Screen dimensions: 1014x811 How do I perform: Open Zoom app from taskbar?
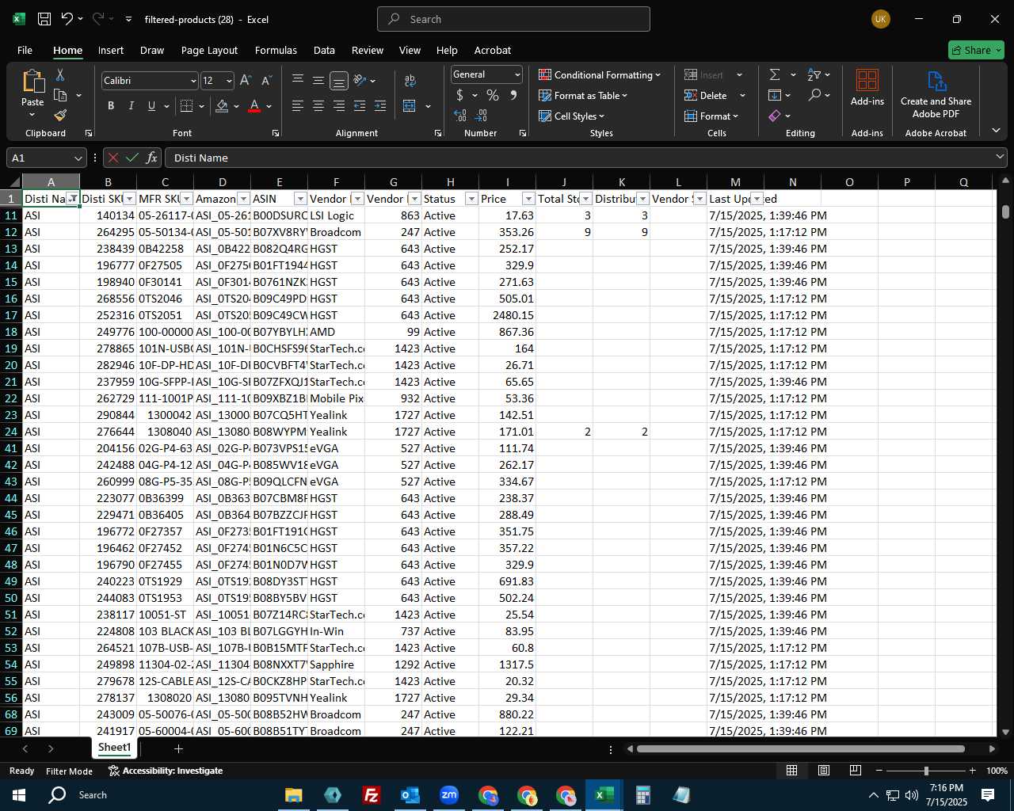tap(448, 795)
